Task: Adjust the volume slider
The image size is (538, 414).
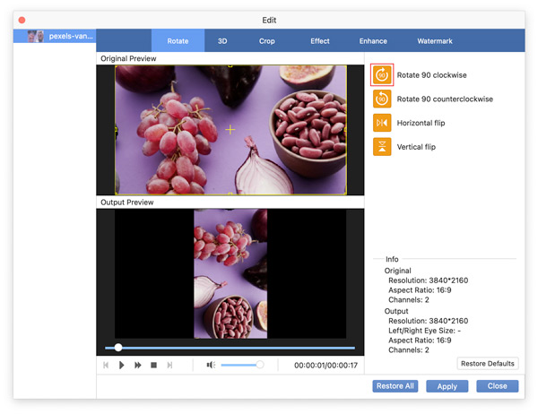Action: [240, 366]
